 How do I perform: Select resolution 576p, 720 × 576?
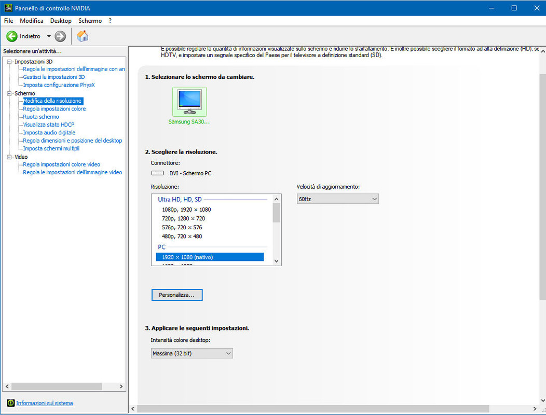182,227
